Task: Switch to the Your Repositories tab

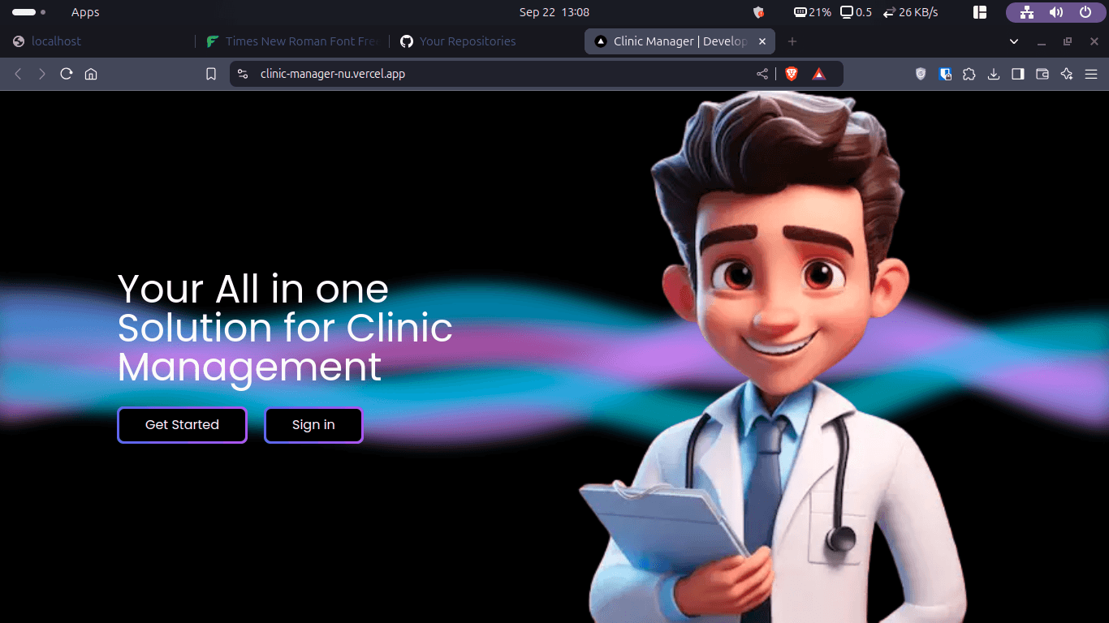Action: pos(467,41)
